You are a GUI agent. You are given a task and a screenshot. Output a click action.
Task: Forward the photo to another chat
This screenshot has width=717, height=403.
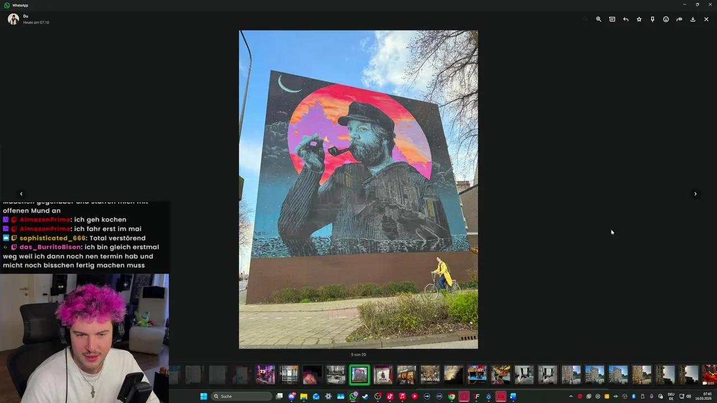click(679, 19)
